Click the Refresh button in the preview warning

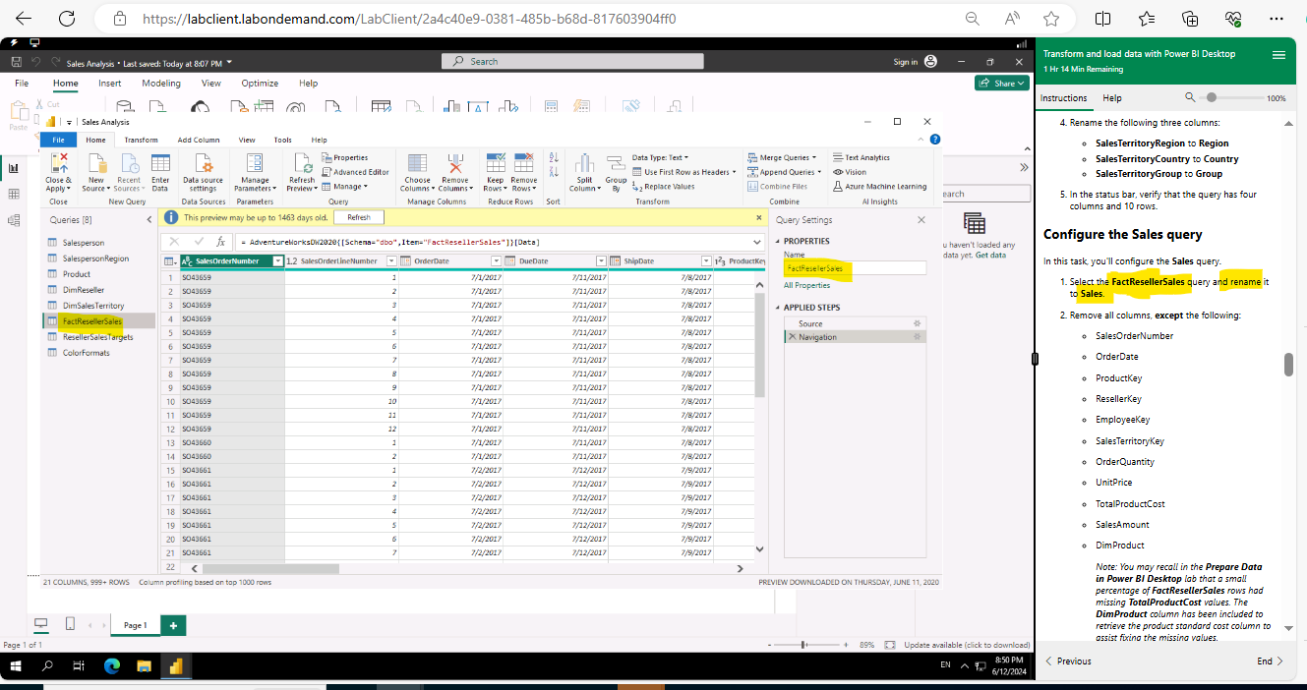[359, 217]
